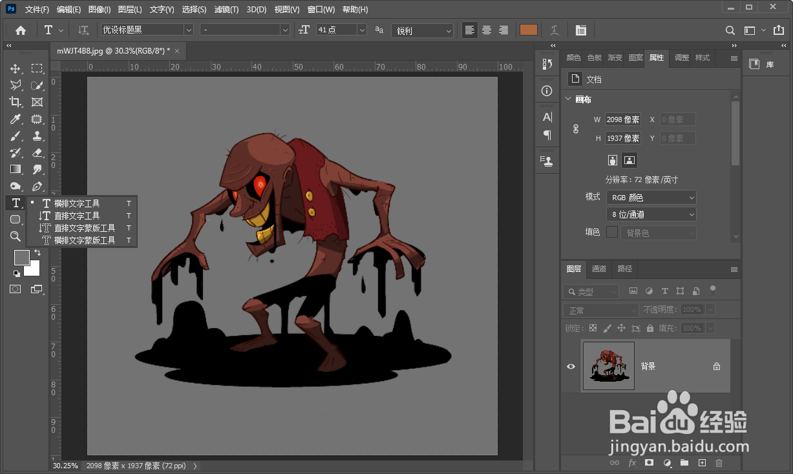The image size is (793, 474).
Task: Center align text button
Action: tap(487, 30)
